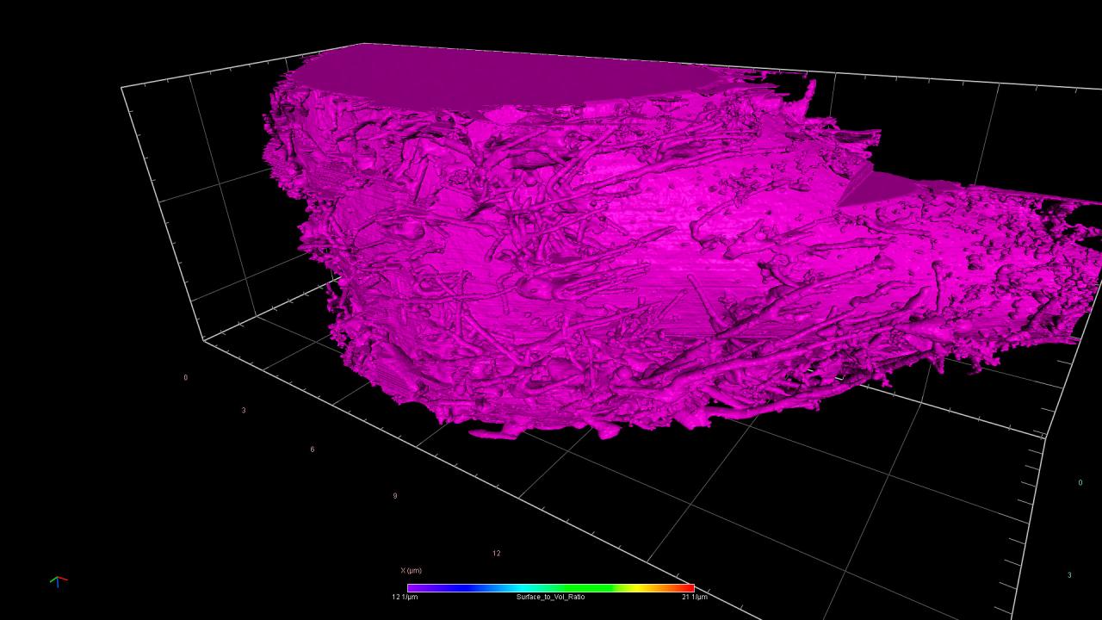Select the green Y arm of the axis gizmo
Viewport: 1102px width, 620px height.
click(x=53, y=580)
